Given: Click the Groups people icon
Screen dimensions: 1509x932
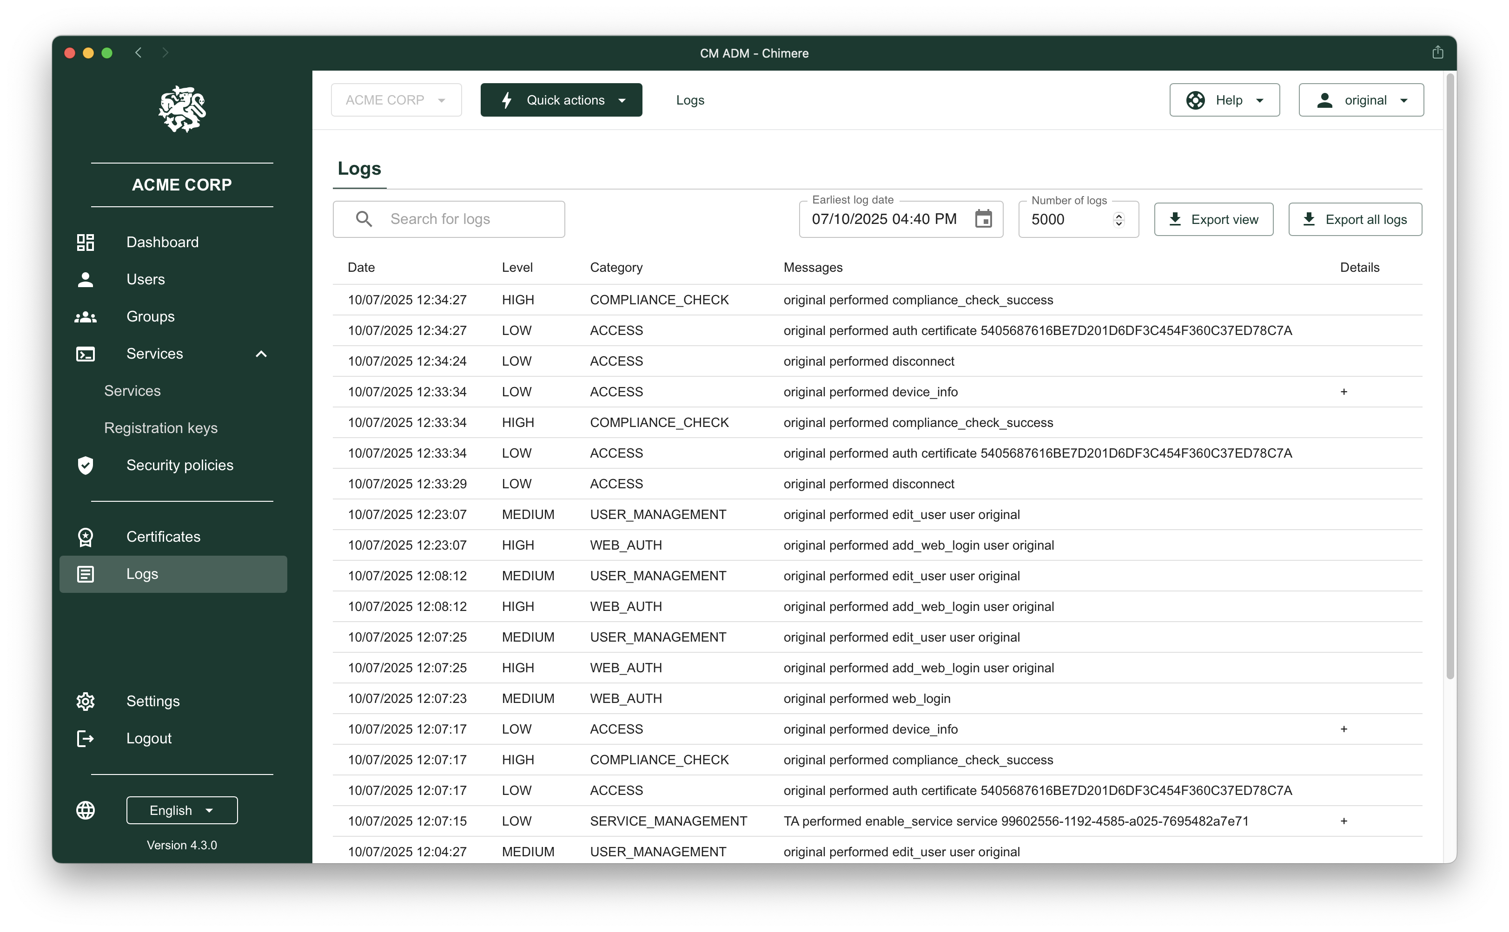Looking at the screenshot, I should pyautogui.click(x=85, y=317).
